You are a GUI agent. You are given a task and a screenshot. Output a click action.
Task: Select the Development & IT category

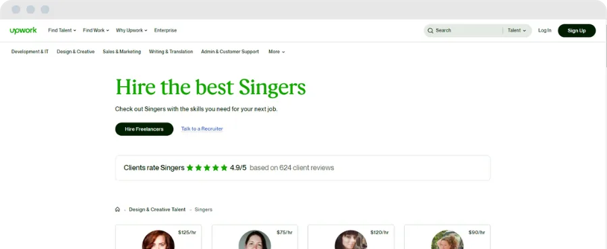pyautogui.click(x=30, y=51)
